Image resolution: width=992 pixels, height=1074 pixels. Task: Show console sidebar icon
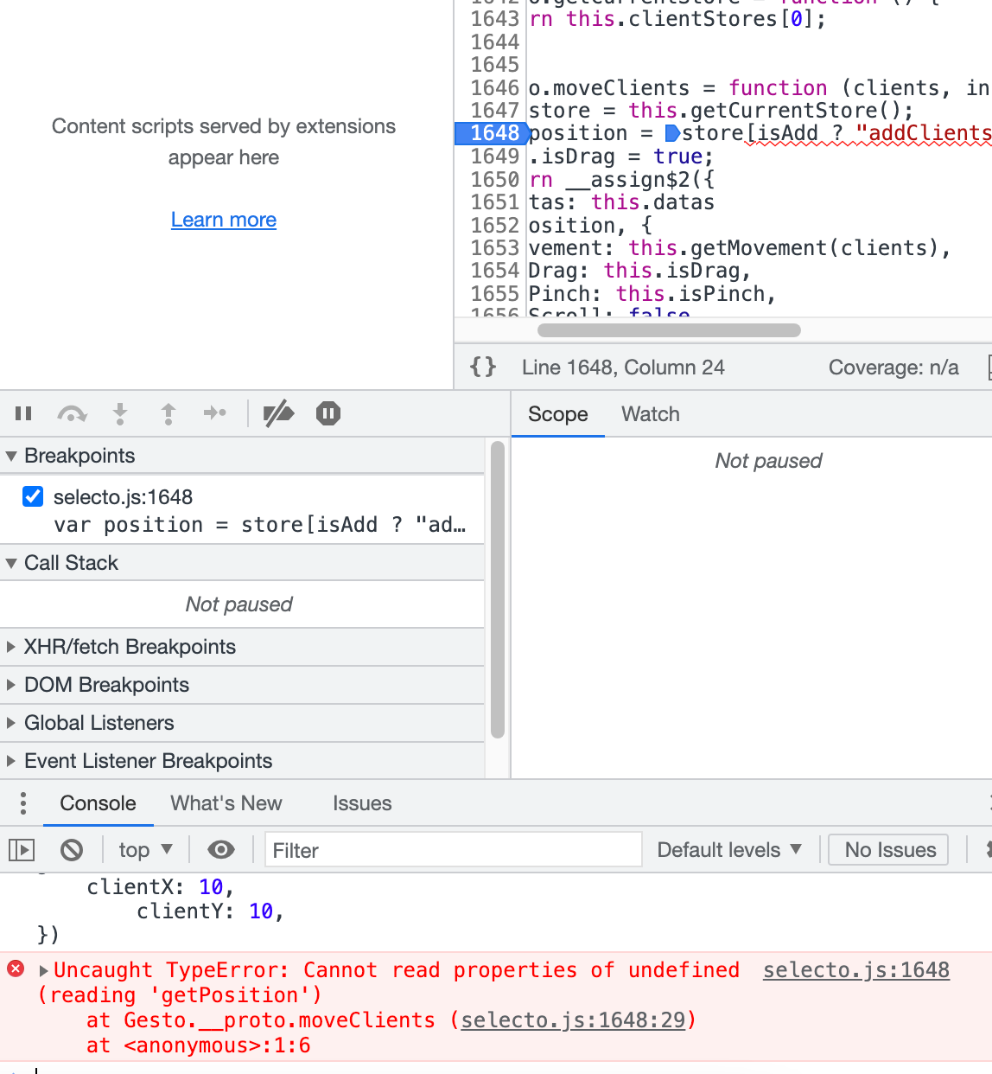pyautogui.click(x=22, y=851)
